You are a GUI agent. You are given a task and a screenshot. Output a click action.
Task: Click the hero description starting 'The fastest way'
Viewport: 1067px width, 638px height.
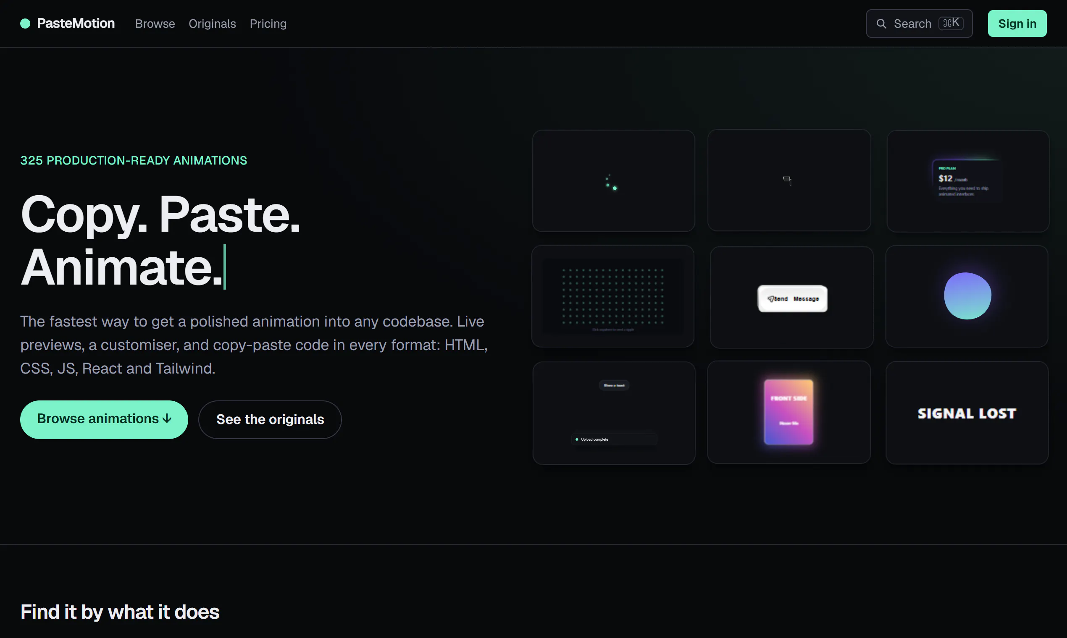click(x=254, y=345)
